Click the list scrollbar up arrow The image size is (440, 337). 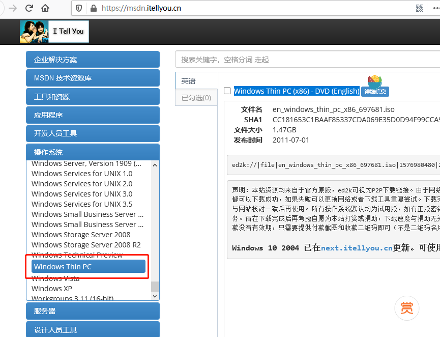pyautogui.click(x=155, y=165)
